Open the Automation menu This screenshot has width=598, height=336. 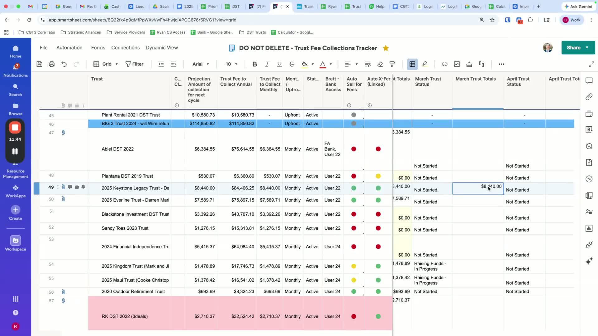[69, 48]
